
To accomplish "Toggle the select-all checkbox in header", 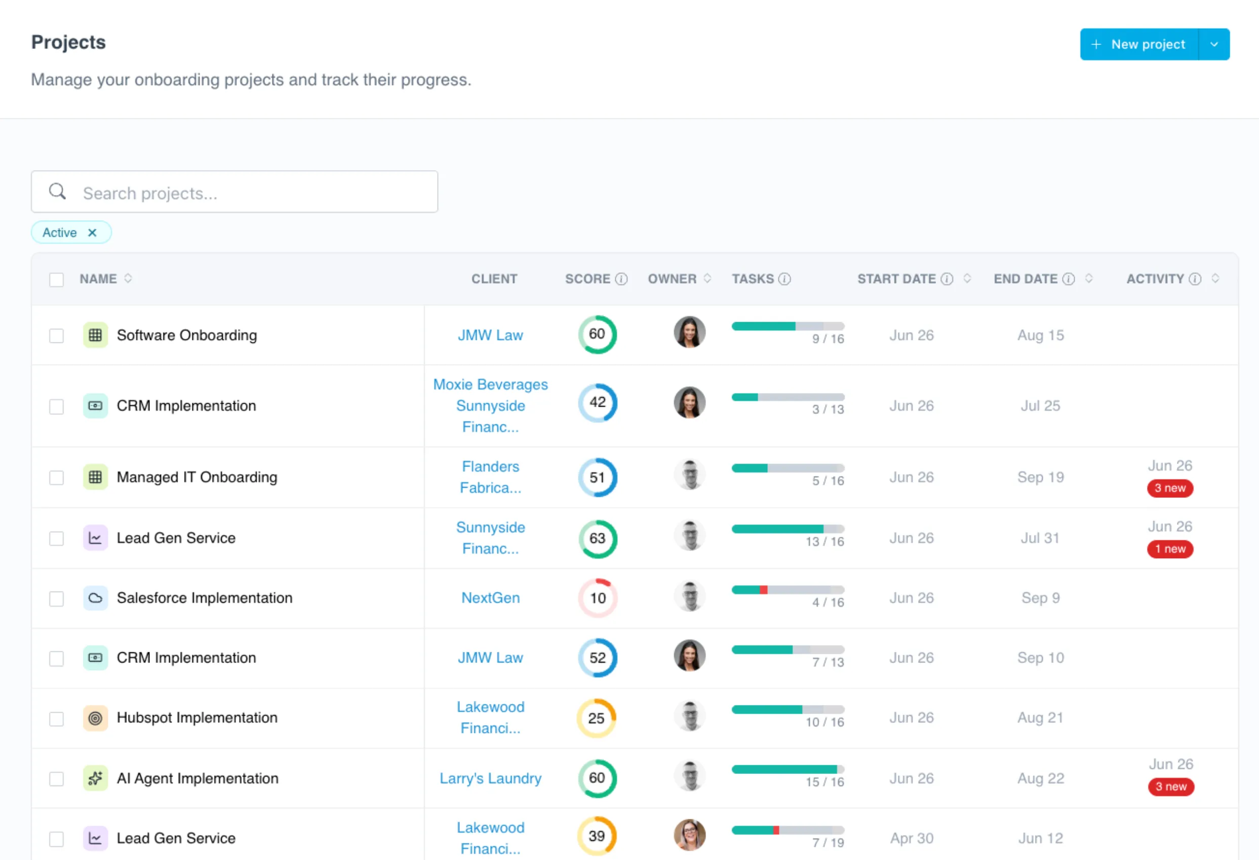I will [x=56, y=280].
